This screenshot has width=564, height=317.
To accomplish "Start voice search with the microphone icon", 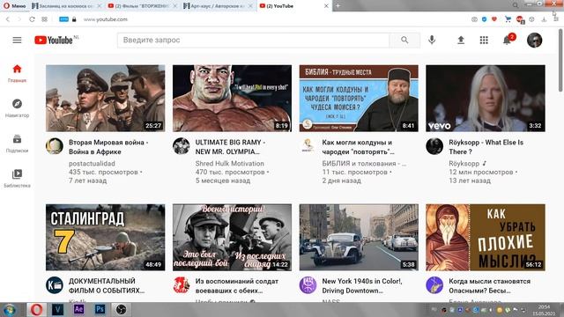I will [432, 40].
